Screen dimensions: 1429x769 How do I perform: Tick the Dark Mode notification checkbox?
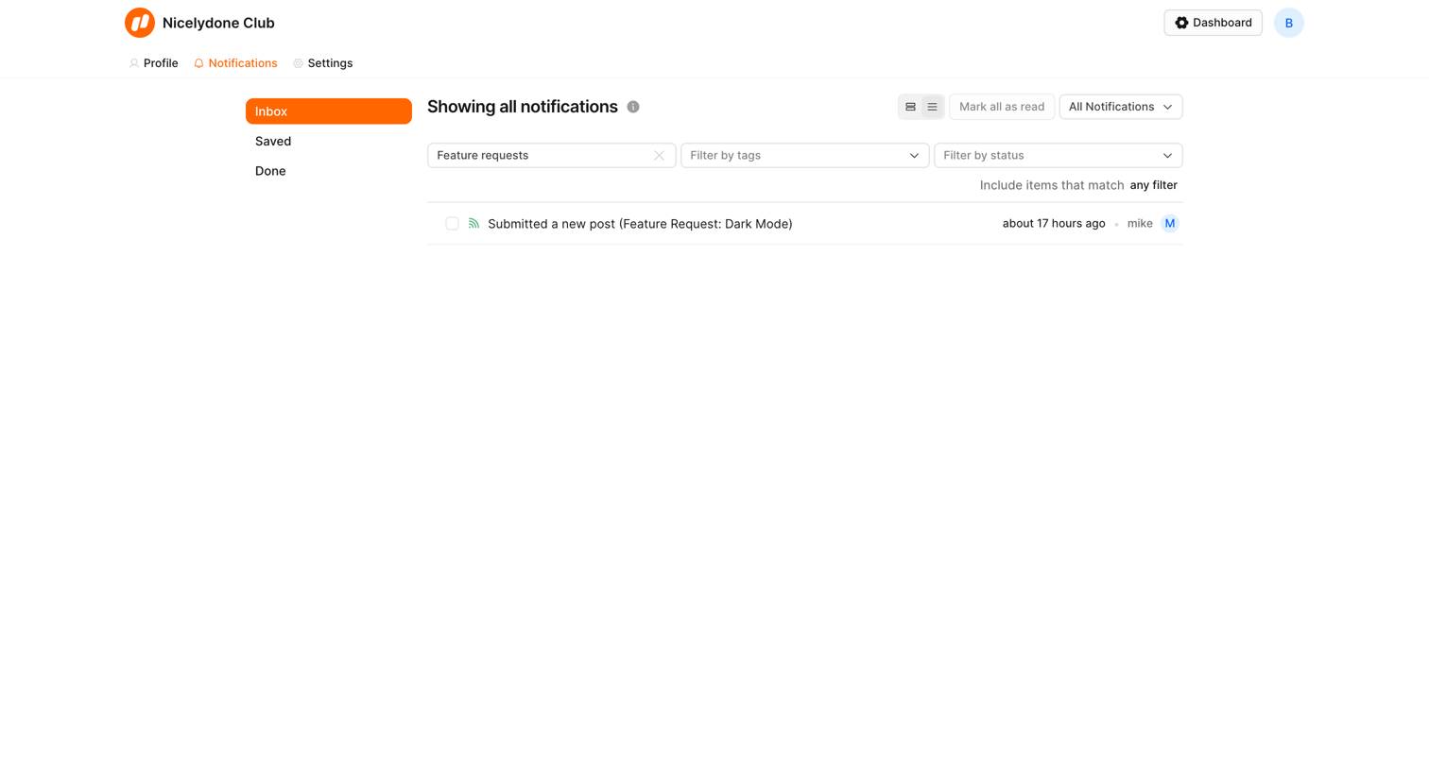tap(452, 224)
